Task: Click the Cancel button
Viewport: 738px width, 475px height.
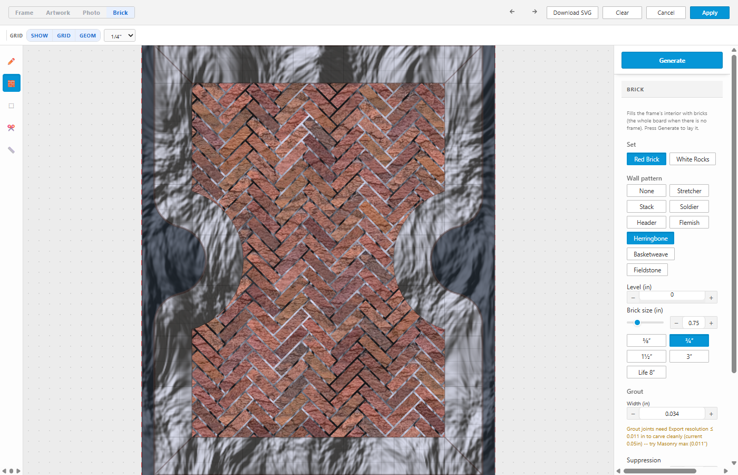Action: [666, 13]
